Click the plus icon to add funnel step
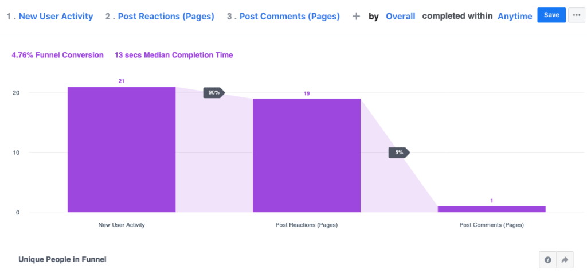Viewport: 587px width, 277px height. coord(356,17)
